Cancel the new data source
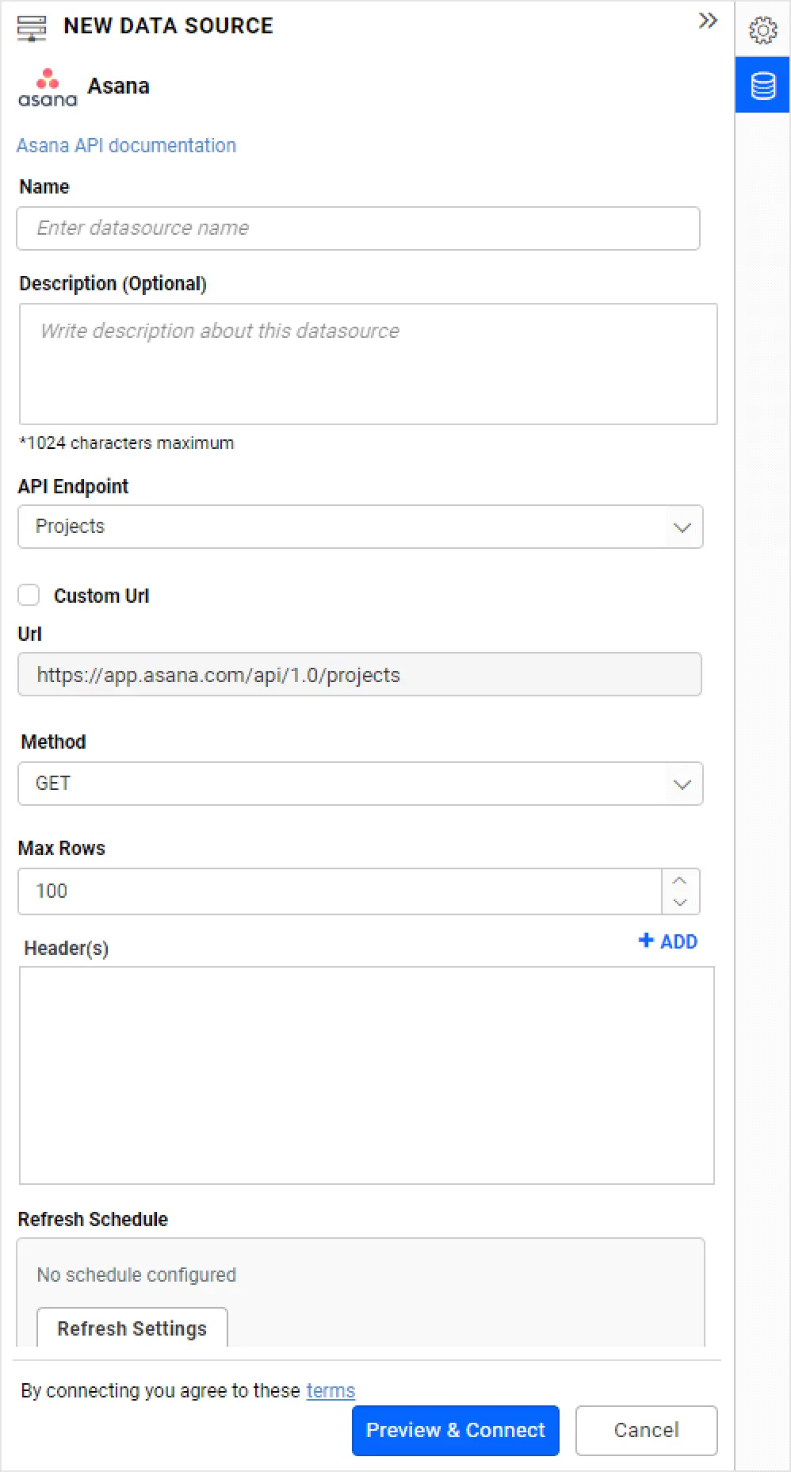Screen dimensions: 791x1472 point(646,1430)
